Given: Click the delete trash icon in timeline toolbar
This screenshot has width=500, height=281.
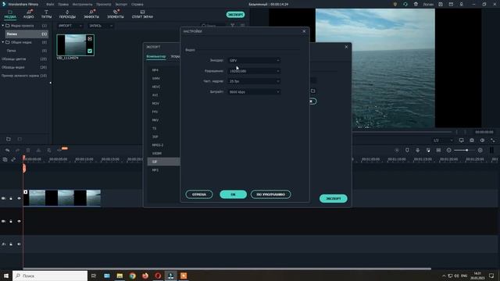Looking at the screenshot, I should point(28,150).
